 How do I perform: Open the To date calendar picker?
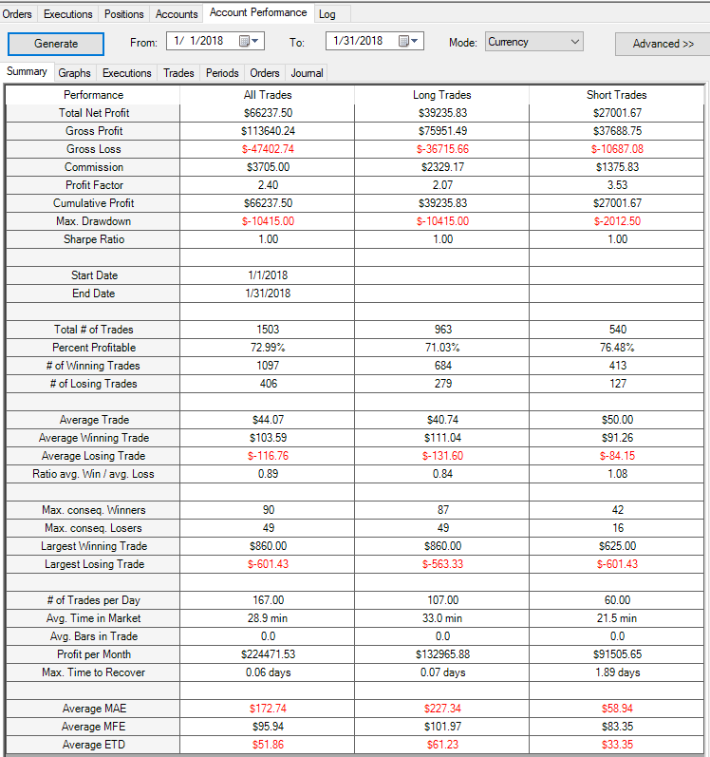(408, 42)
